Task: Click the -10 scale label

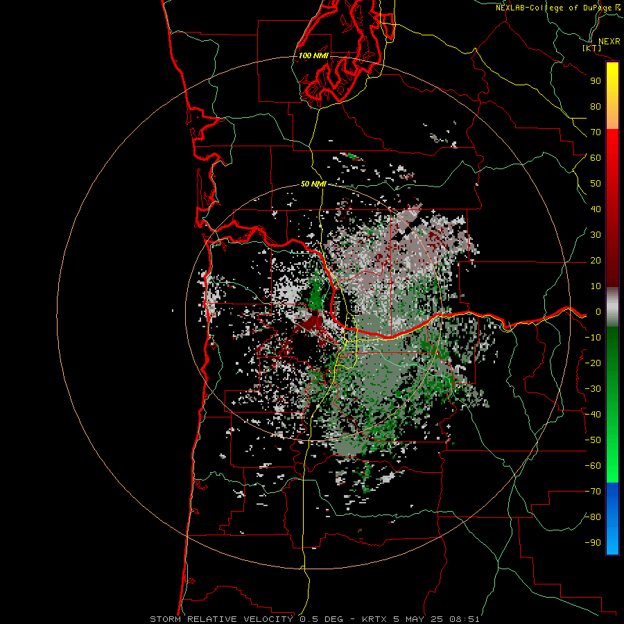Action: click(593, 338)
